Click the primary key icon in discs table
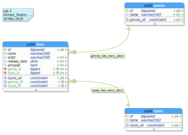The height and width of the screenshot is (135, 188). click(5, 50)
